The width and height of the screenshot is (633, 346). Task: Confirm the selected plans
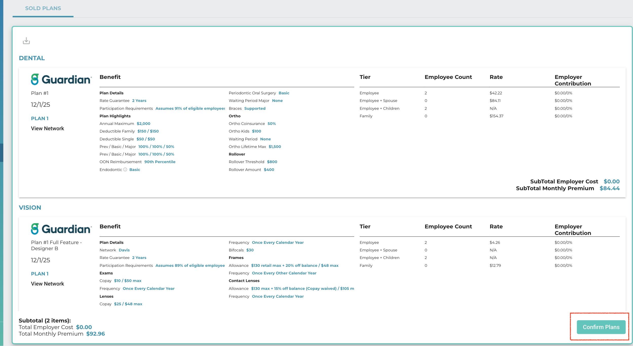[601, 327]
